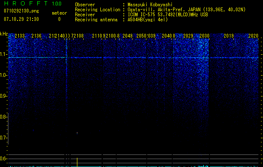Click the HROFFT title text
263x167 pixels.
[26, 3]
